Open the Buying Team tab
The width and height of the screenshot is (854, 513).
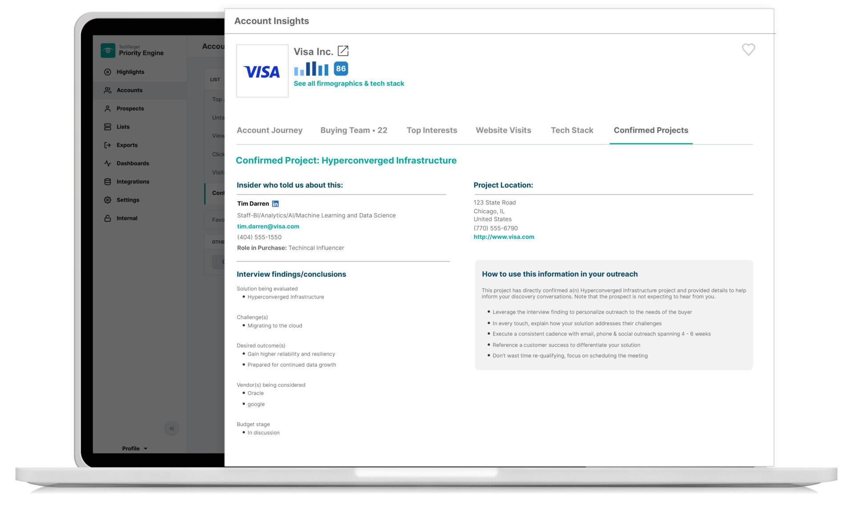pyautogui.click(x=354, y=130)
